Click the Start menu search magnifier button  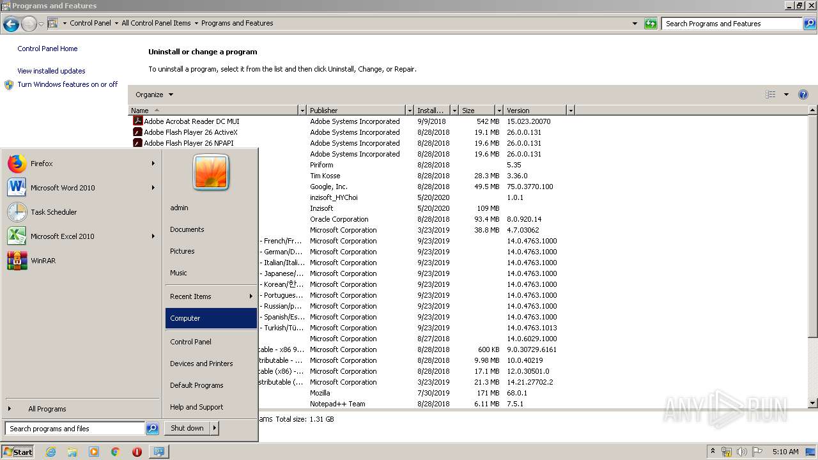(x=152, y=429)
